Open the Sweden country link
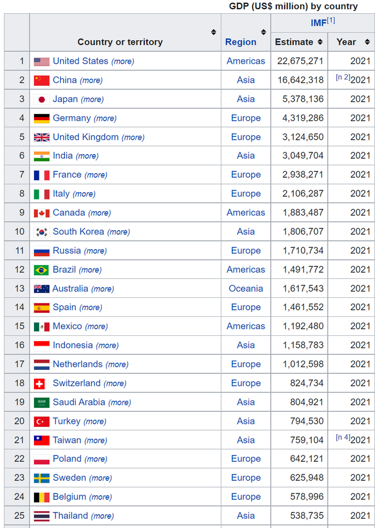The width and height of the screenshot is (375, 528). tap(70, 477)
